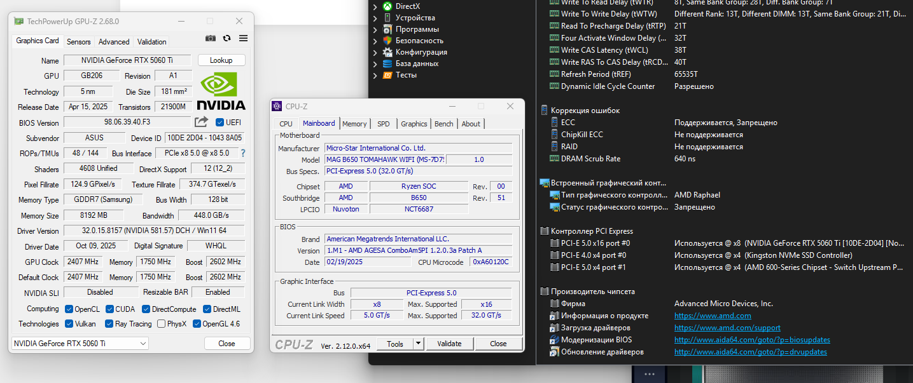Open the GPU-Z hamburger menu icon

tap(243, 39)
